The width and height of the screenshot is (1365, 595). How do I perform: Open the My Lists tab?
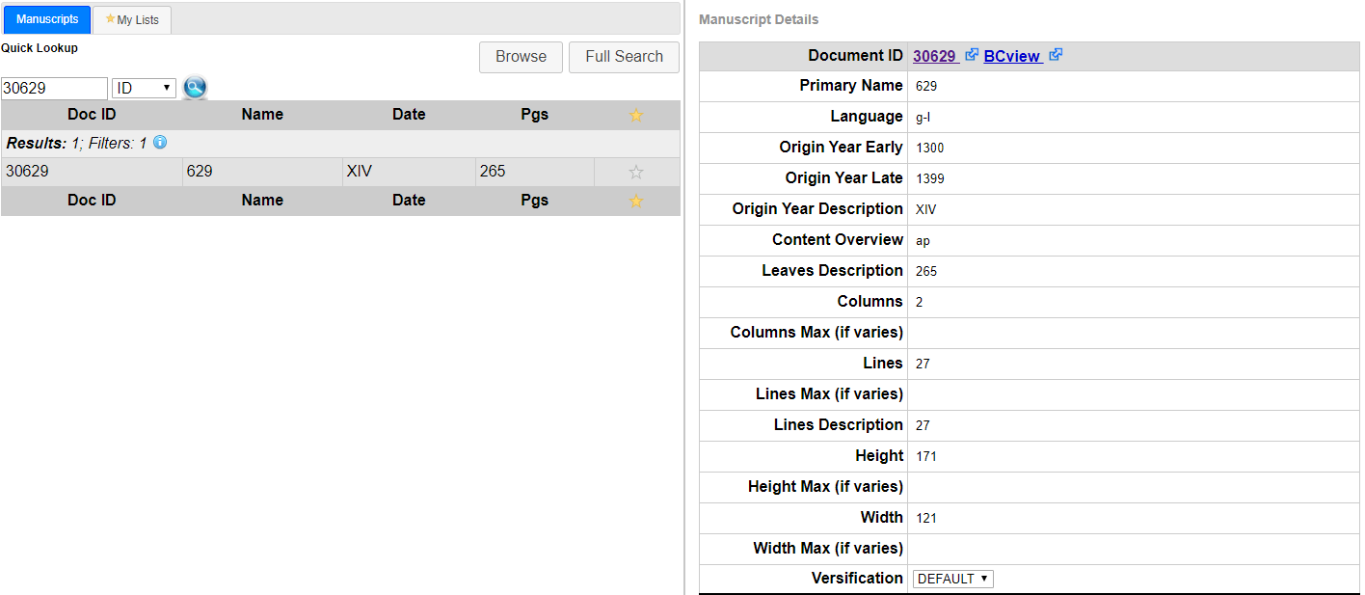tap(132, 19)
